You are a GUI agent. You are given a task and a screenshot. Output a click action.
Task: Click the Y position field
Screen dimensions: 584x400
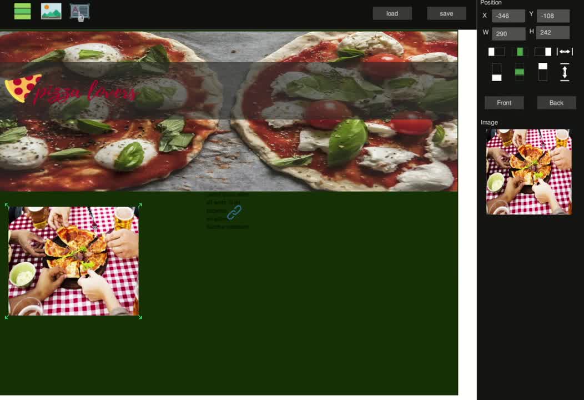553,16
